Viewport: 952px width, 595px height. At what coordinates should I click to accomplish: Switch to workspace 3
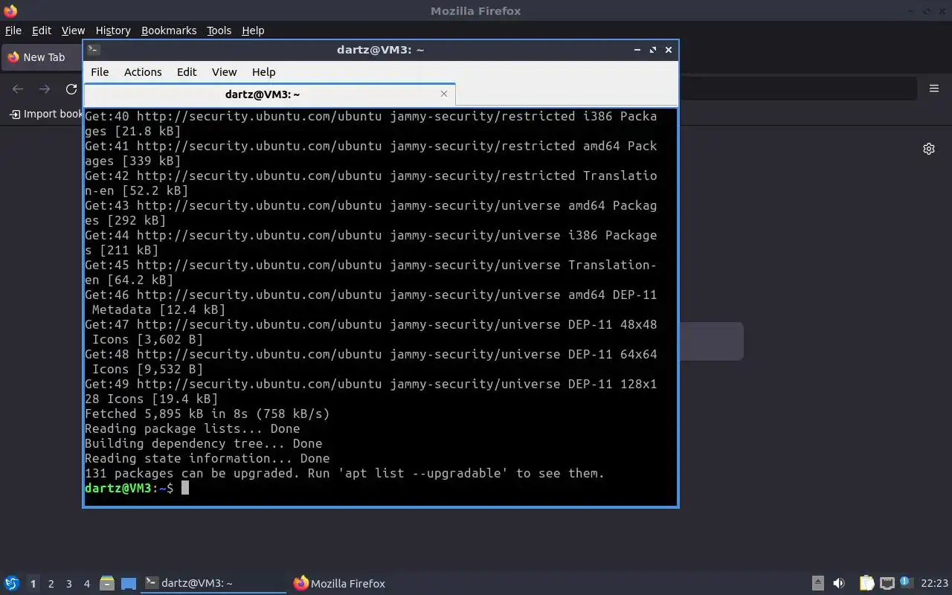(x=68, y=584)
